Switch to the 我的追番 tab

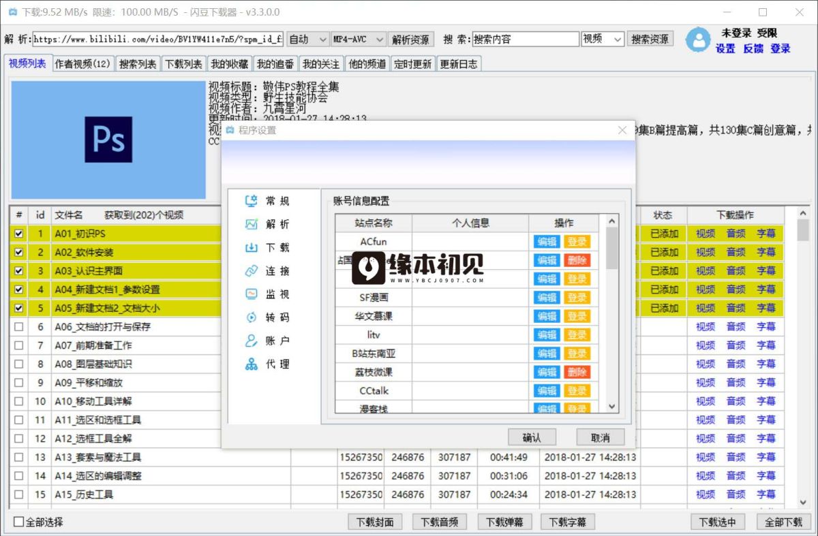click(275, 64)
